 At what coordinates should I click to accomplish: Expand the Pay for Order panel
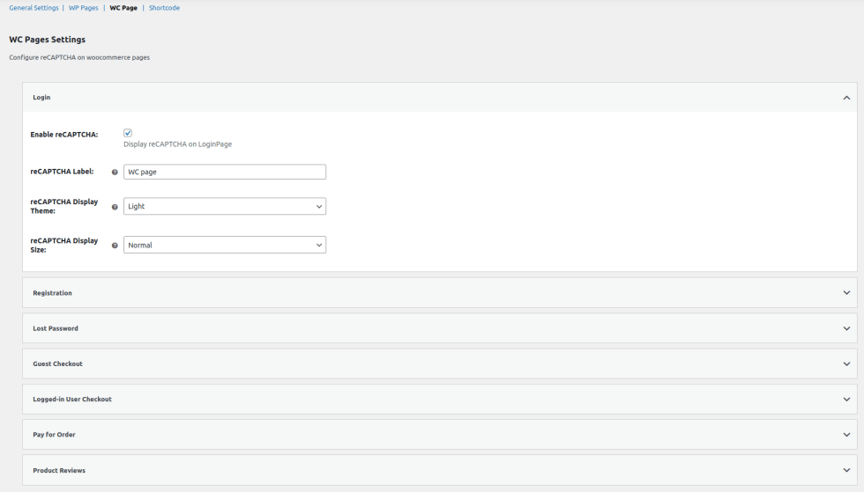click(440, 435)
